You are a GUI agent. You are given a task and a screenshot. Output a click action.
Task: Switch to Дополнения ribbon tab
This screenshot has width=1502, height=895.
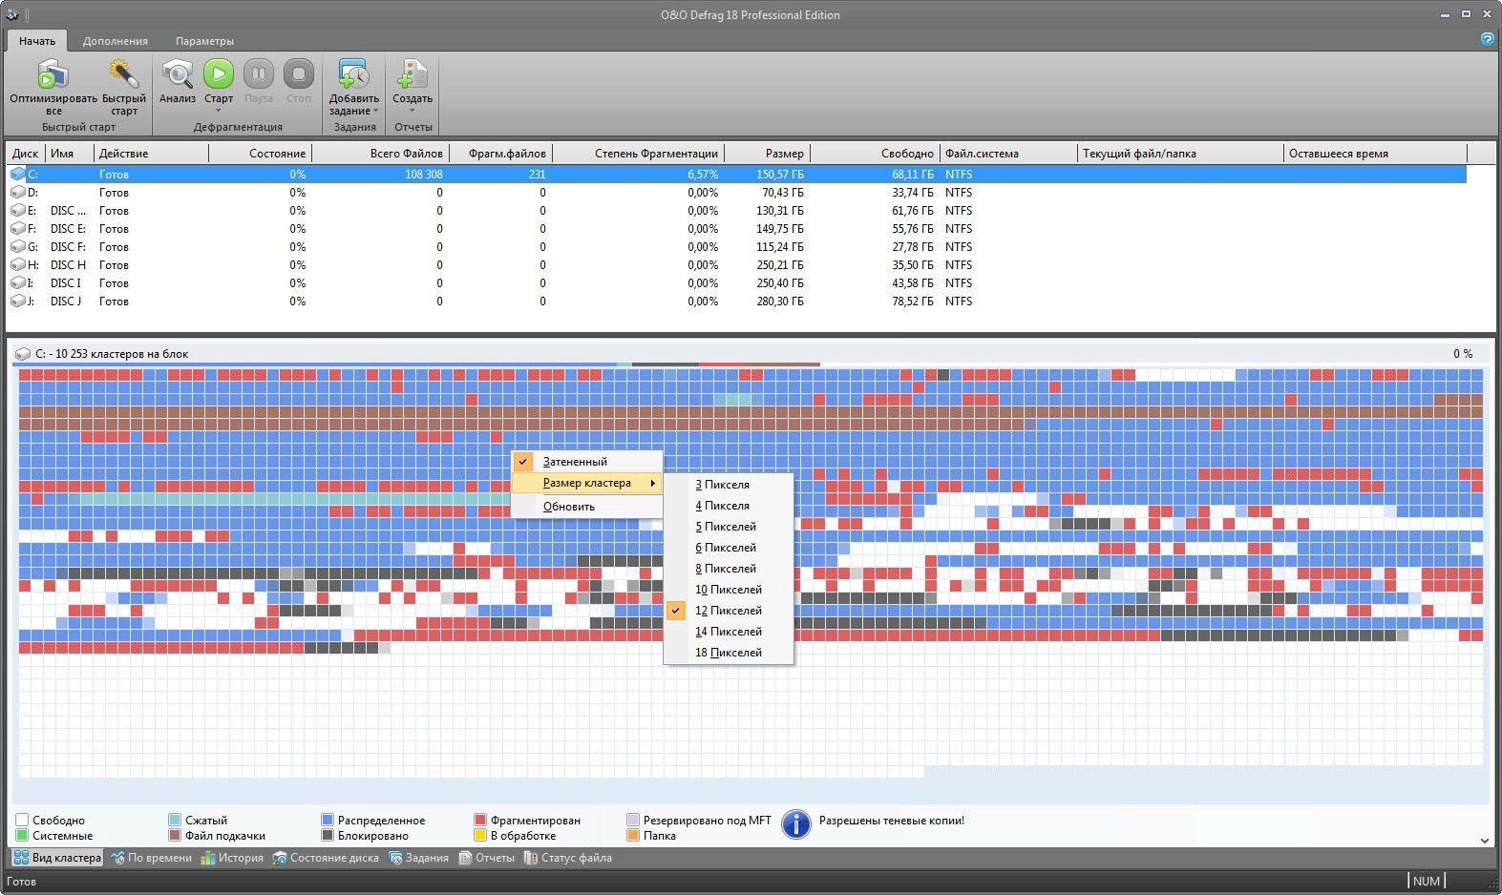point(116,41)
